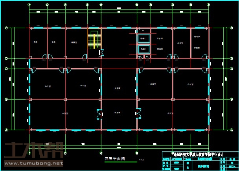The width and height of the screenshot is (239, 171).
Task: Open the www.tumubong.net watermark link
Action: pyautogui.click(x=33, y=163)
